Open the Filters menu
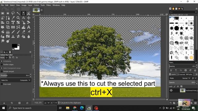198x111 pixels. click(x=49, y=5)
